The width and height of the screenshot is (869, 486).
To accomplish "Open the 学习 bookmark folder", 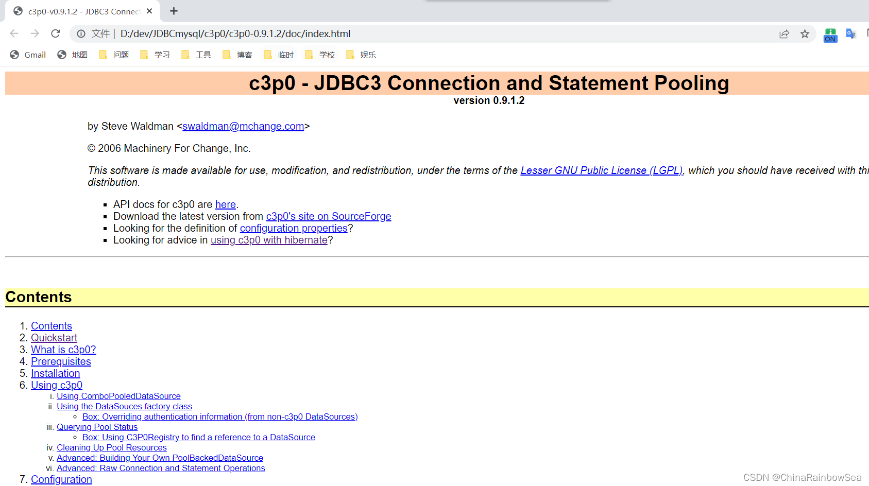I will [x=155, y=55].
